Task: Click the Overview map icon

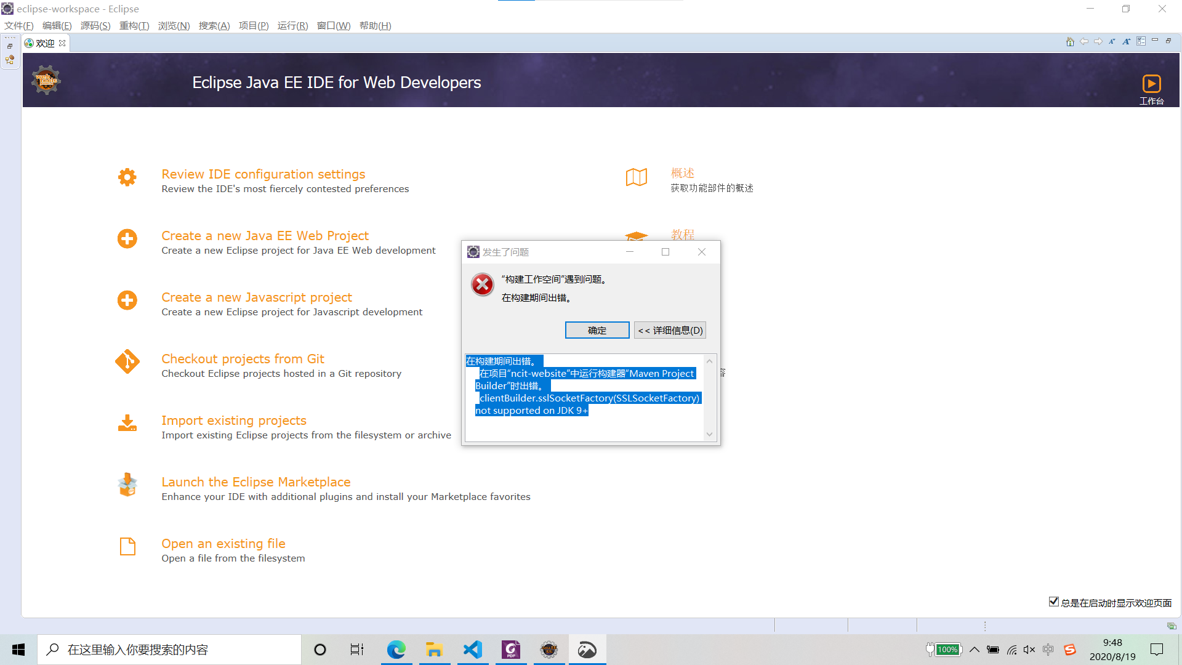Action: 637,177
